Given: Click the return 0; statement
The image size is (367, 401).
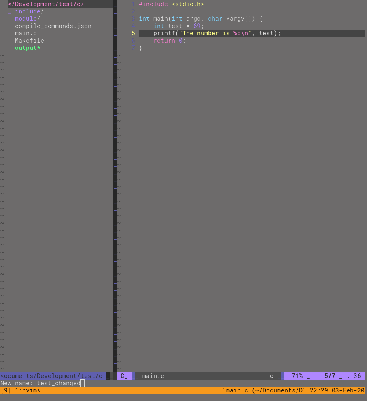Looking at the screenshot, I should pyautogui.click(x=170, y=41).
